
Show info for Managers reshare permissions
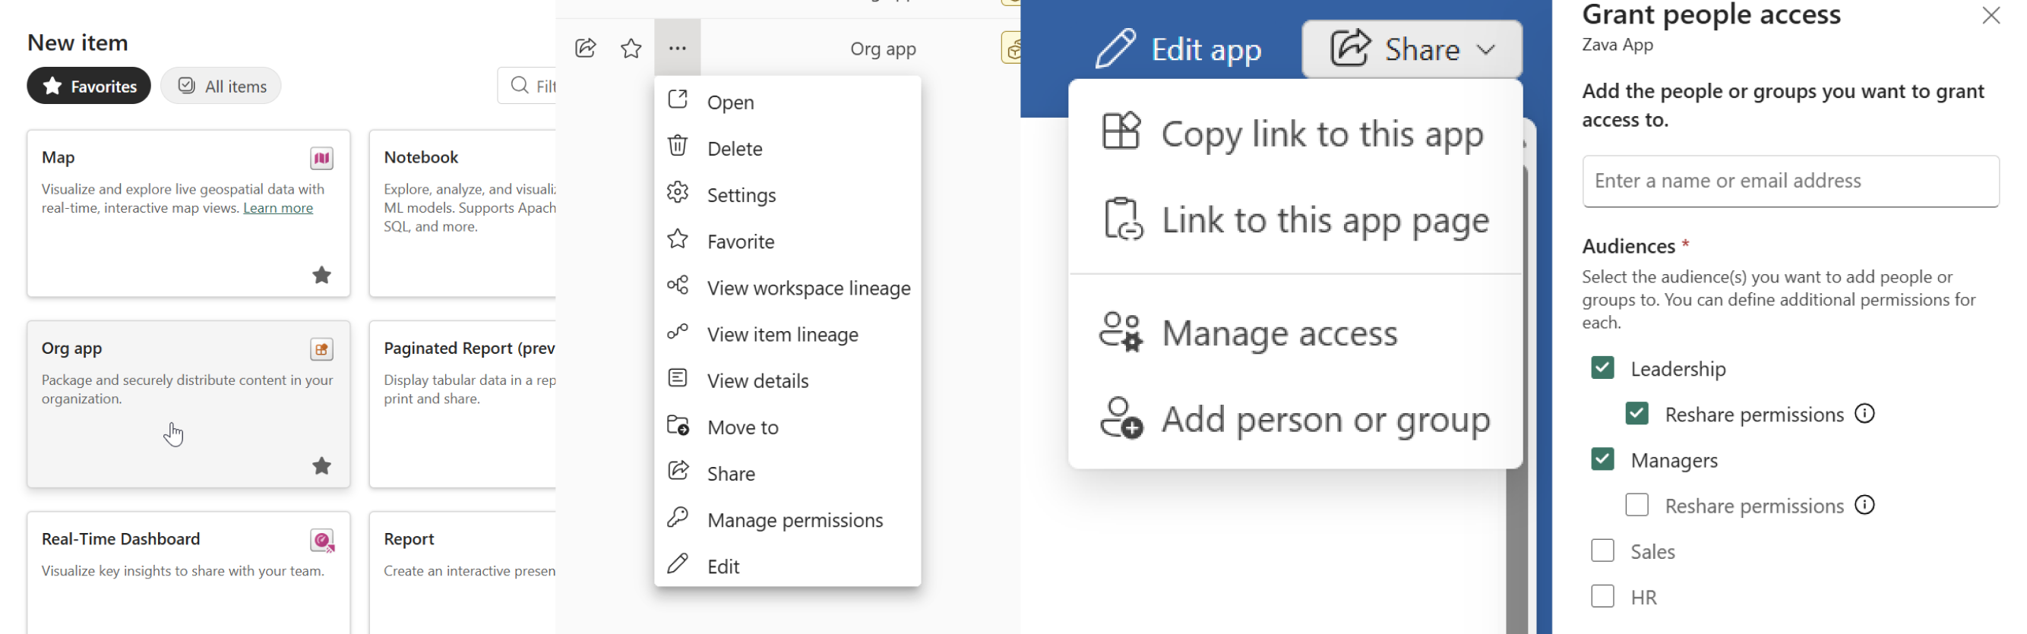pyautogui.click(x=1864, y=505)
